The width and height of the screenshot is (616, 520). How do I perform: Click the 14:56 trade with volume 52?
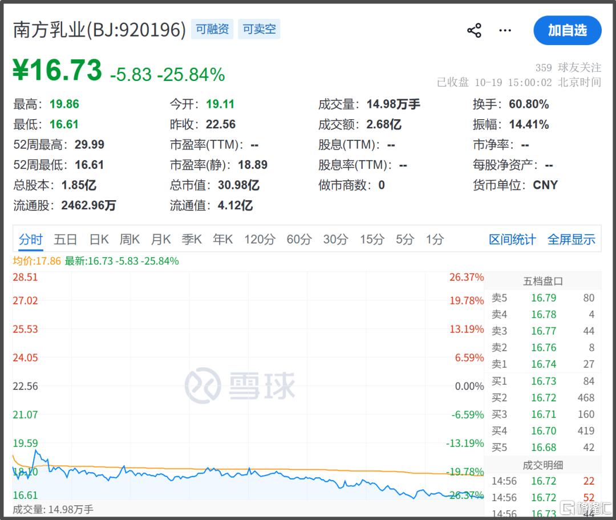point(543,498)
